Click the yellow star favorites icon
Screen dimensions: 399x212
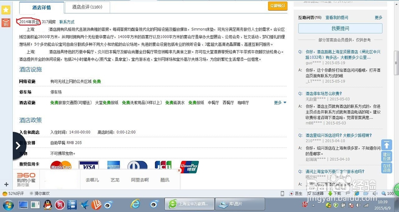(x=6, y=10)
